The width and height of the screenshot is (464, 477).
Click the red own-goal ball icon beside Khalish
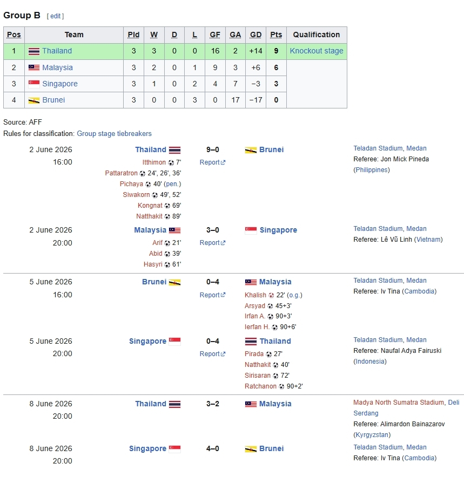[271, 295]
